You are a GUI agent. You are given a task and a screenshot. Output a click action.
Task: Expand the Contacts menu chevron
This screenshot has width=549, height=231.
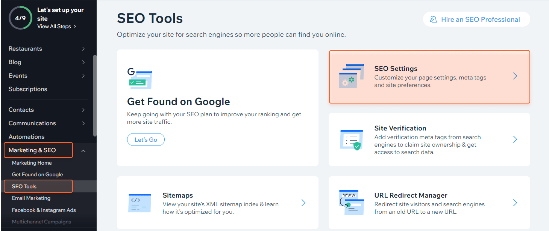[x=83, y=110]
